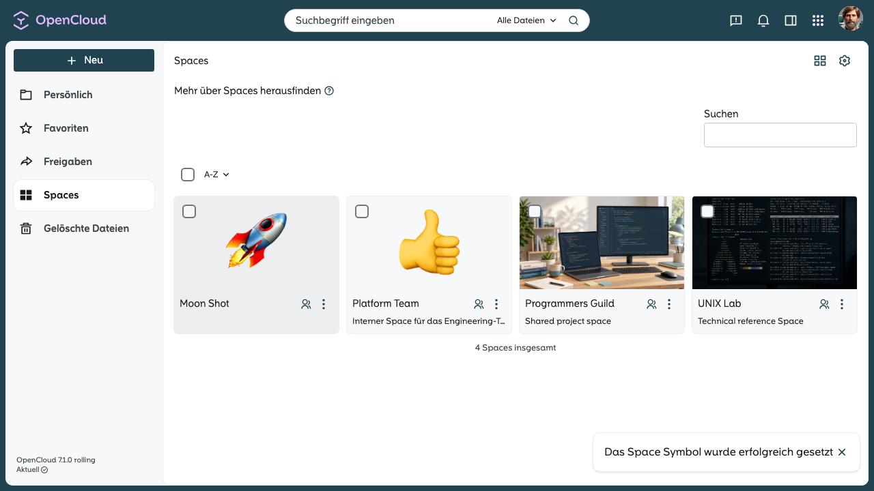874x491 pixels.
Task: Open view settings gear icon
Action: pos(845,61)
